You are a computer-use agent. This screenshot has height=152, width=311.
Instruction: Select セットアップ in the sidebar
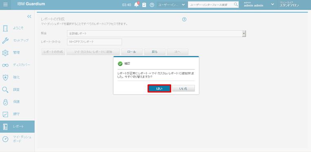point(21,40)
